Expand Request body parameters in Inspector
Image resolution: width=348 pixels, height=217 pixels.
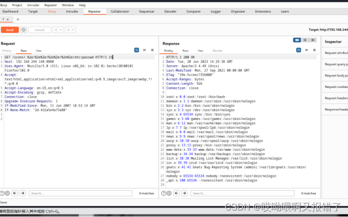(x=335, y=75)
